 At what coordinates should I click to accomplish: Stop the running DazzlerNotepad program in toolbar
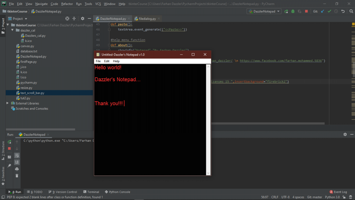306,11
